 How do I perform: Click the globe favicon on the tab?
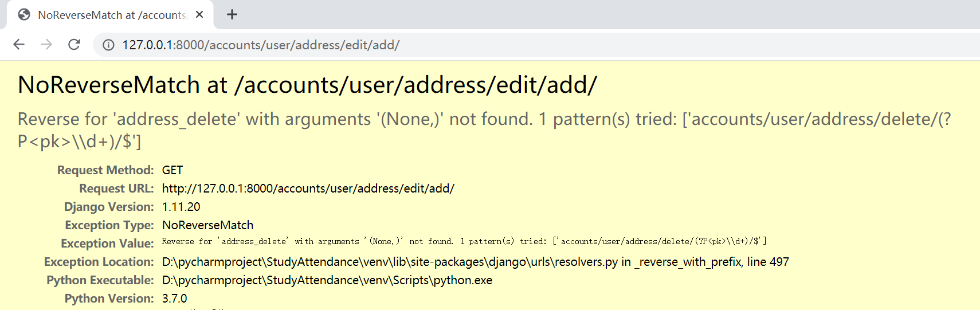pos(24,15)
